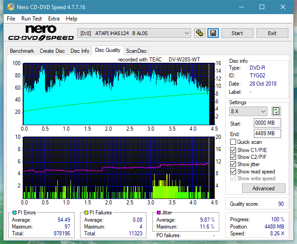This screenshot has width=297, height=244.
Task: Click PI Failures total 11323
Action: coord(136,234)
